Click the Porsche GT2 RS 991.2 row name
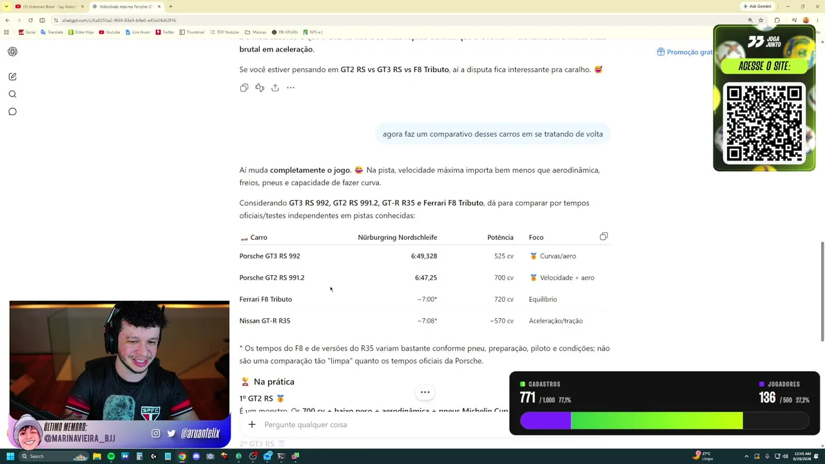The width and height of the screenshot is (825, 464). click(272, 278)
